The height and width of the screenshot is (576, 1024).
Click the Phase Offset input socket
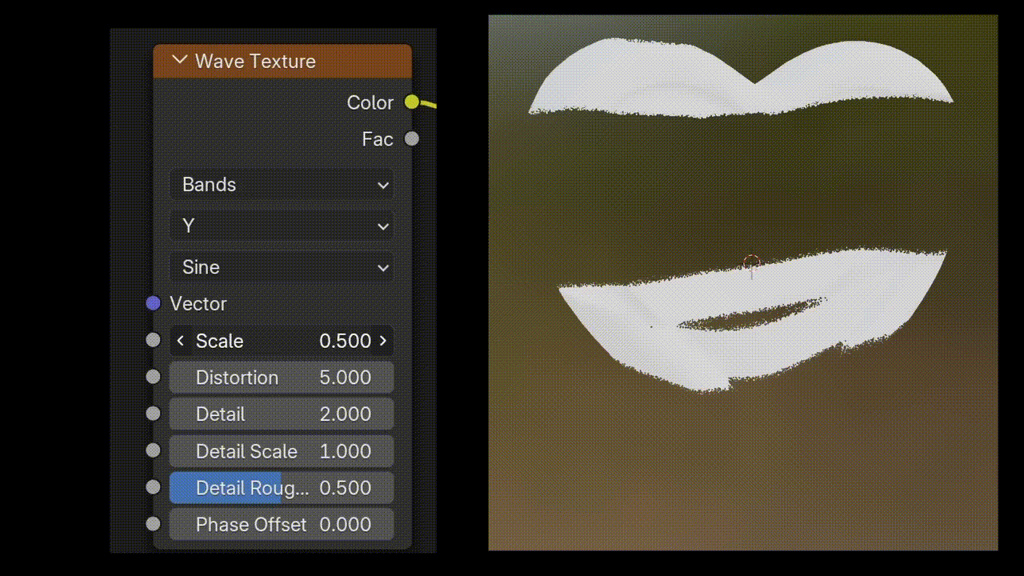[x=154, y=524]
